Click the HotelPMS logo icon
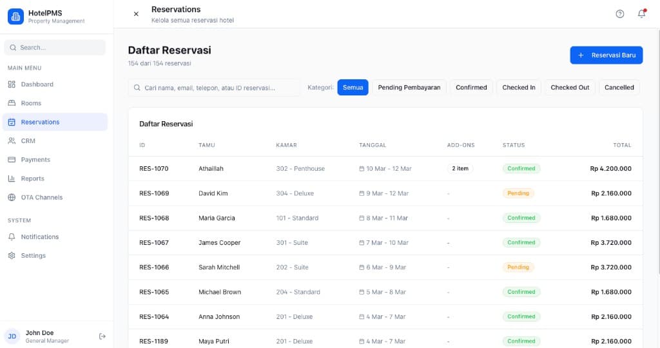 coord(15,16)
